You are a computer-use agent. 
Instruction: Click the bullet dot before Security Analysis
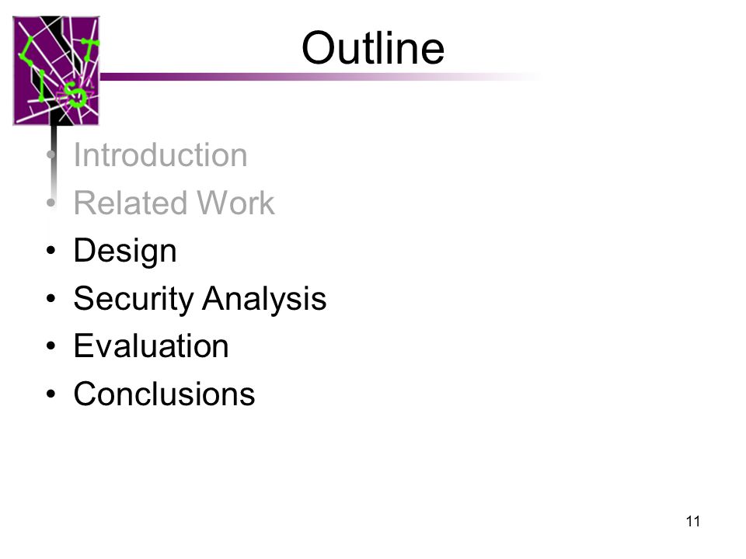(51, 298)
